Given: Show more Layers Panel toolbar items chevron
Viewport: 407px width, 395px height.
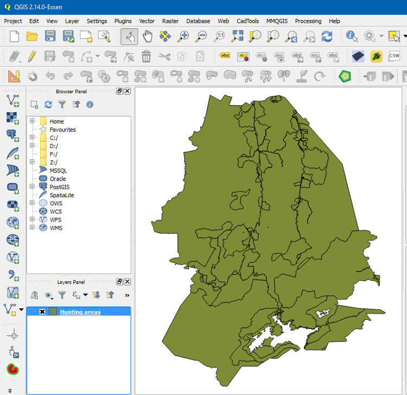Looking at the screenshot, I should click(127, 295).
